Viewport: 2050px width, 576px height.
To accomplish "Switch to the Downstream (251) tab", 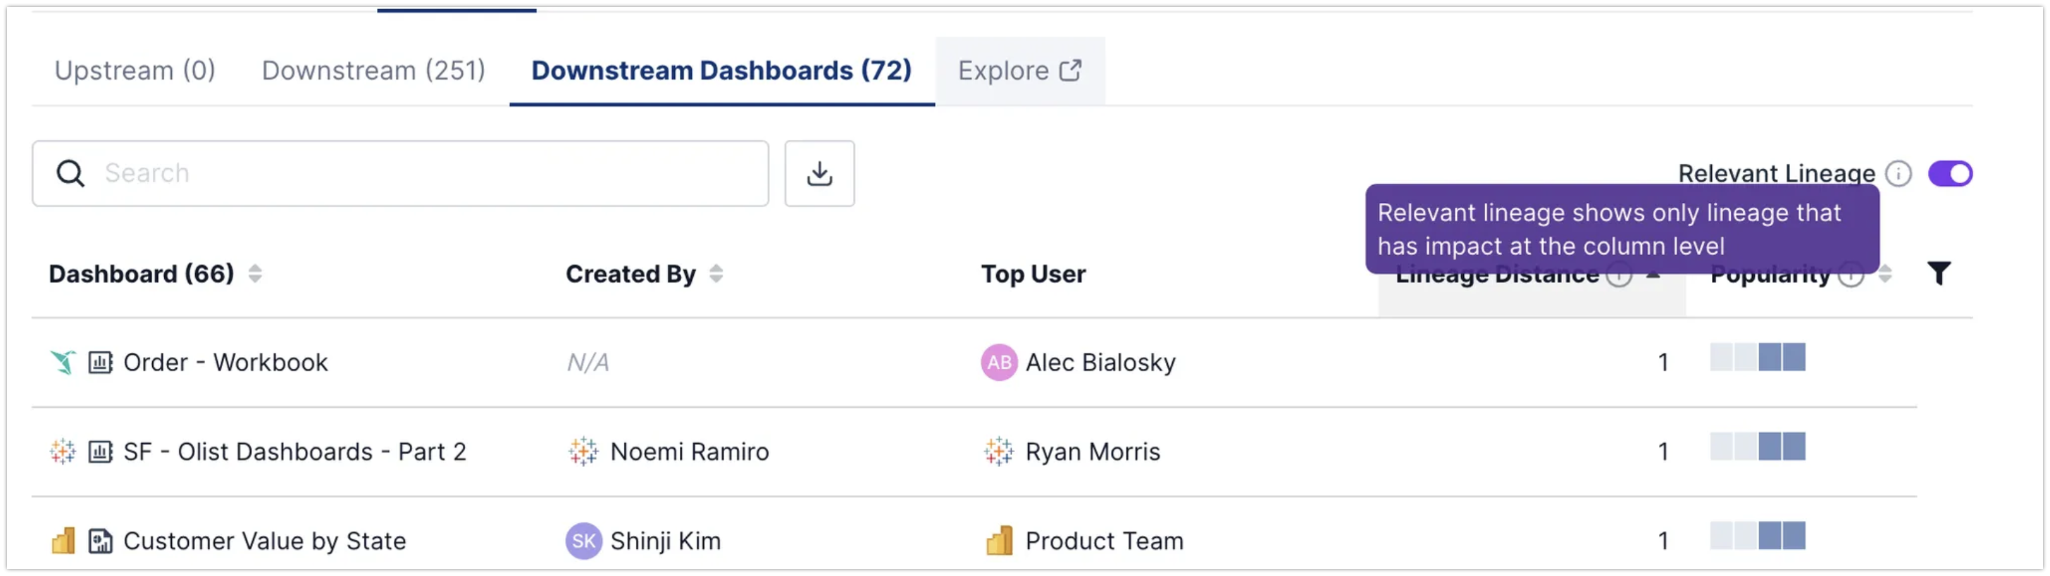I will (x=373, y=71).
